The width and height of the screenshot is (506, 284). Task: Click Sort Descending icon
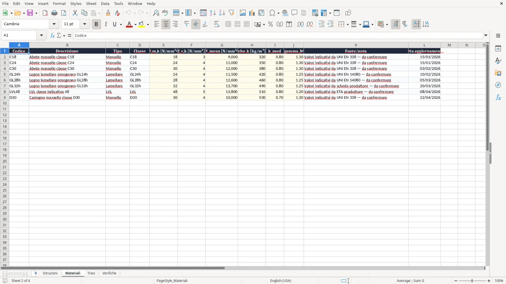coord(222,13)
